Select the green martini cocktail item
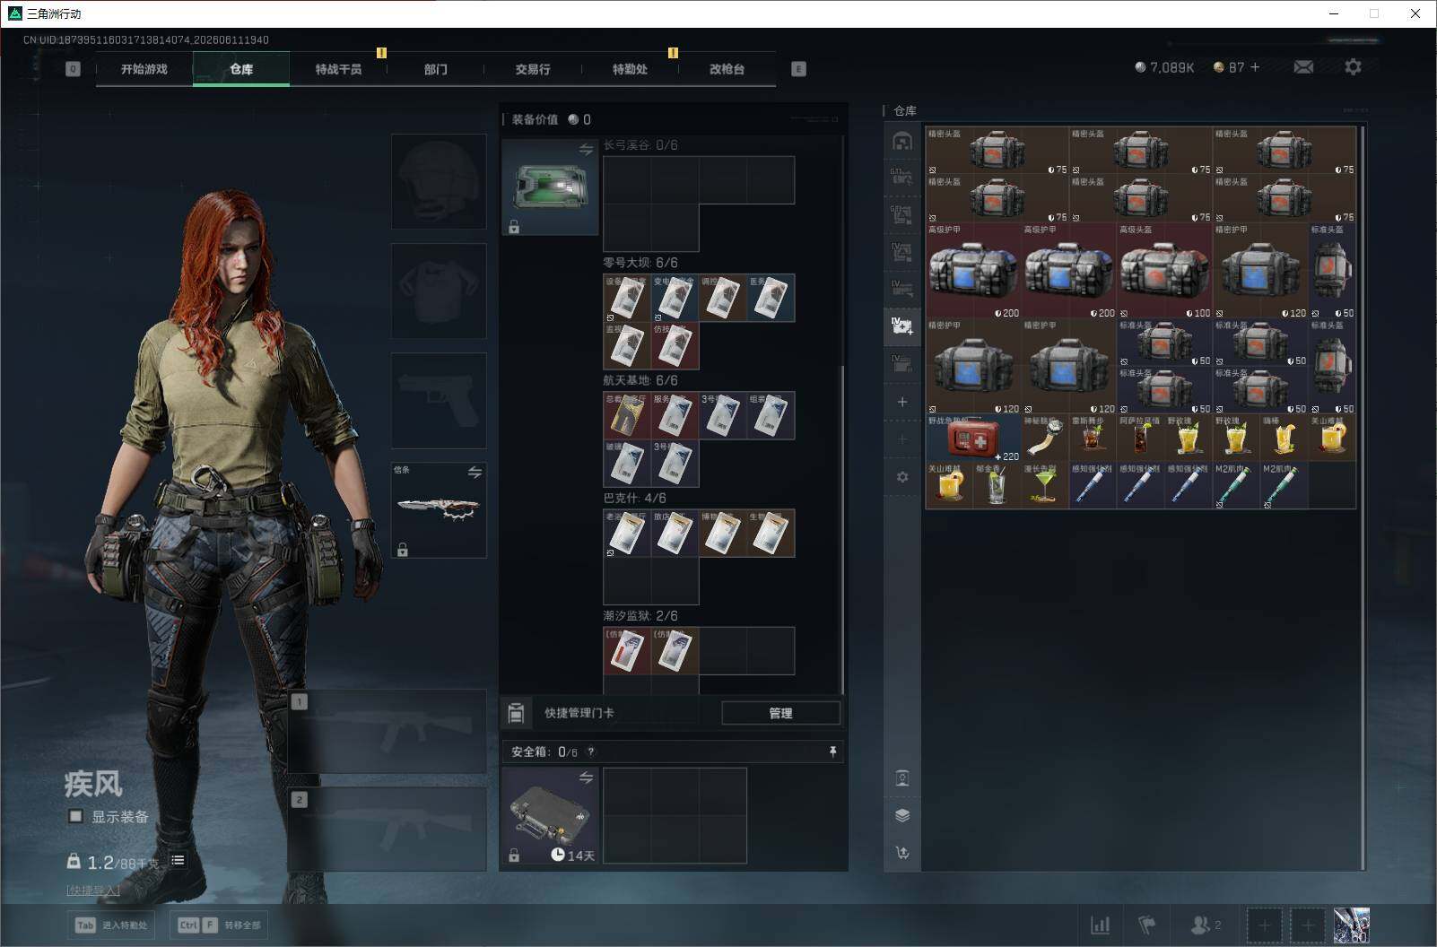This screenshot has width=1437, height=947. pos(1045,485)
